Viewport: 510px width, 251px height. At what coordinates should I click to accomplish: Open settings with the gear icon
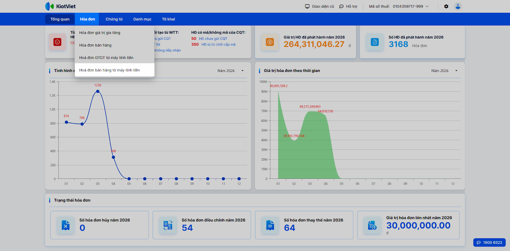click(x=446, y=6)
